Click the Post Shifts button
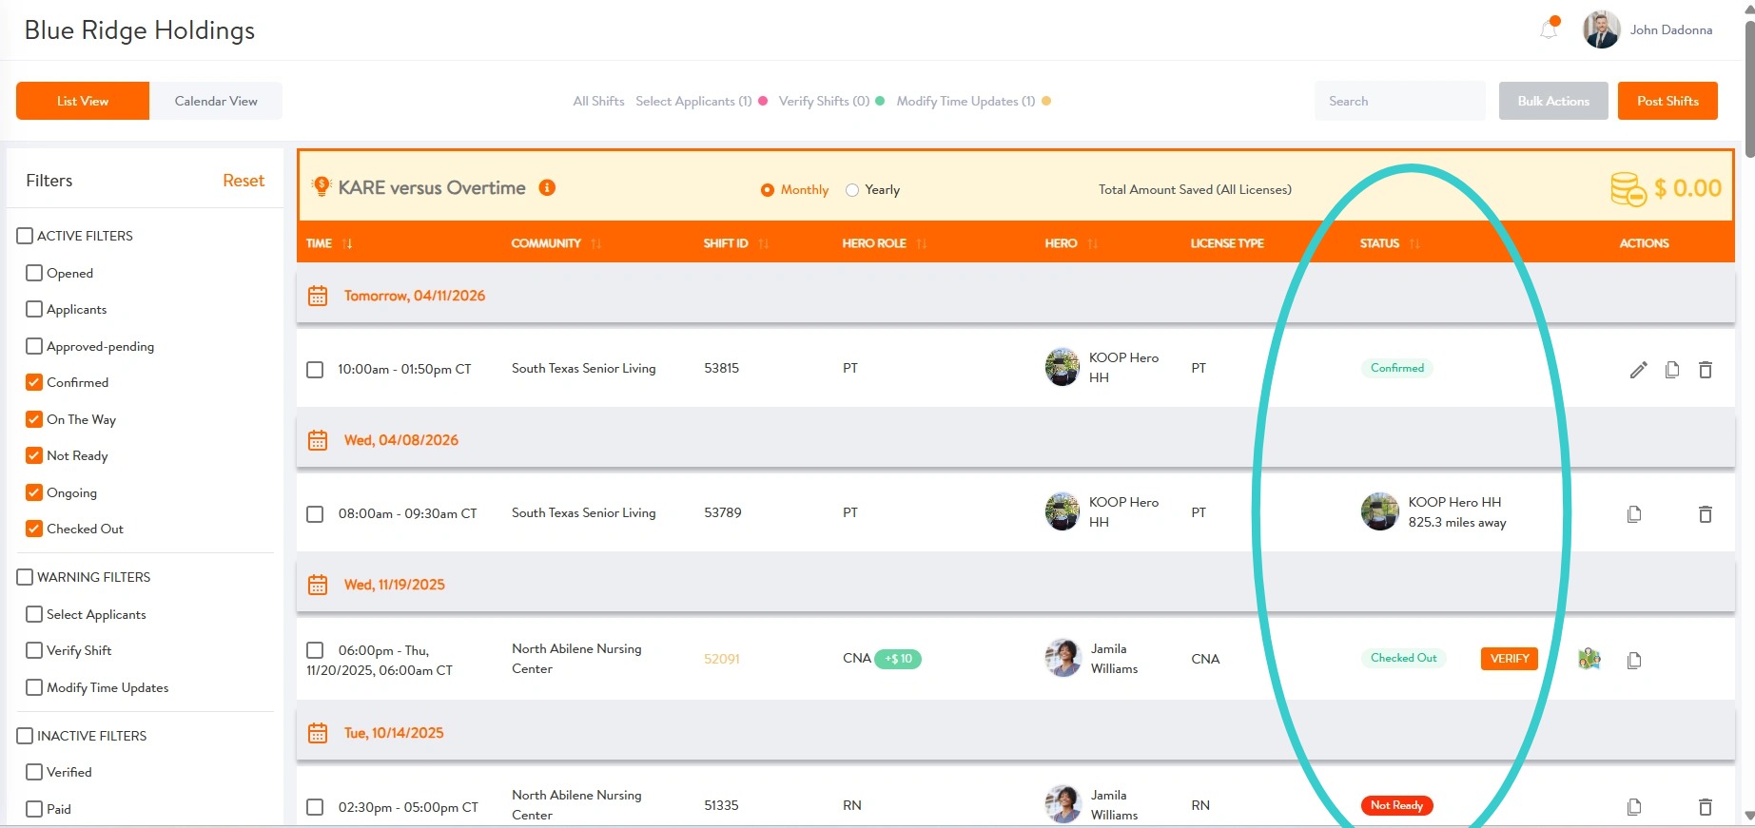The height and width of the screenshot is (828, 1755). pos(1667,101)
